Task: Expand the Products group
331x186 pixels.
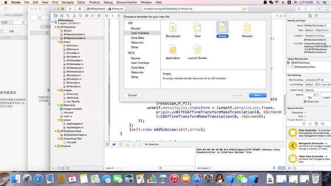Action: [x=55, y=146]
